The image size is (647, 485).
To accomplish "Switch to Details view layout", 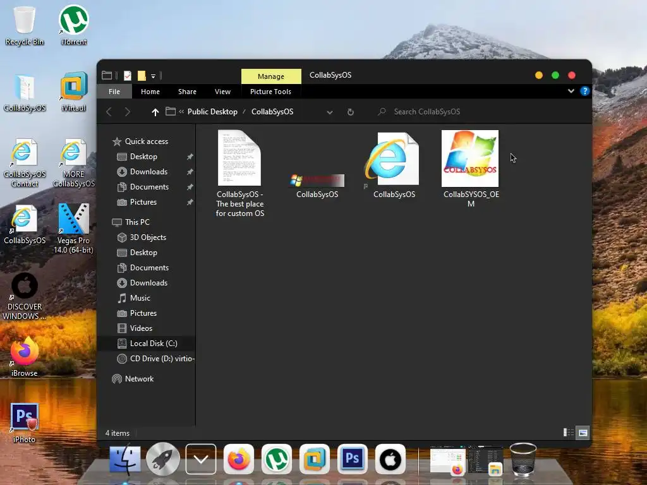I will click(569, 433).
